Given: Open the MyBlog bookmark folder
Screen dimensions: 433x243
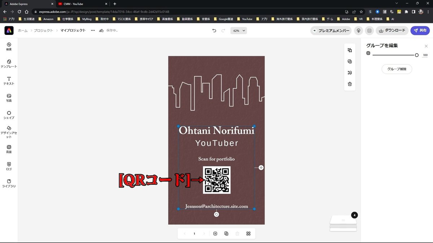Looking at the screenshot, I should pos(84,19).
